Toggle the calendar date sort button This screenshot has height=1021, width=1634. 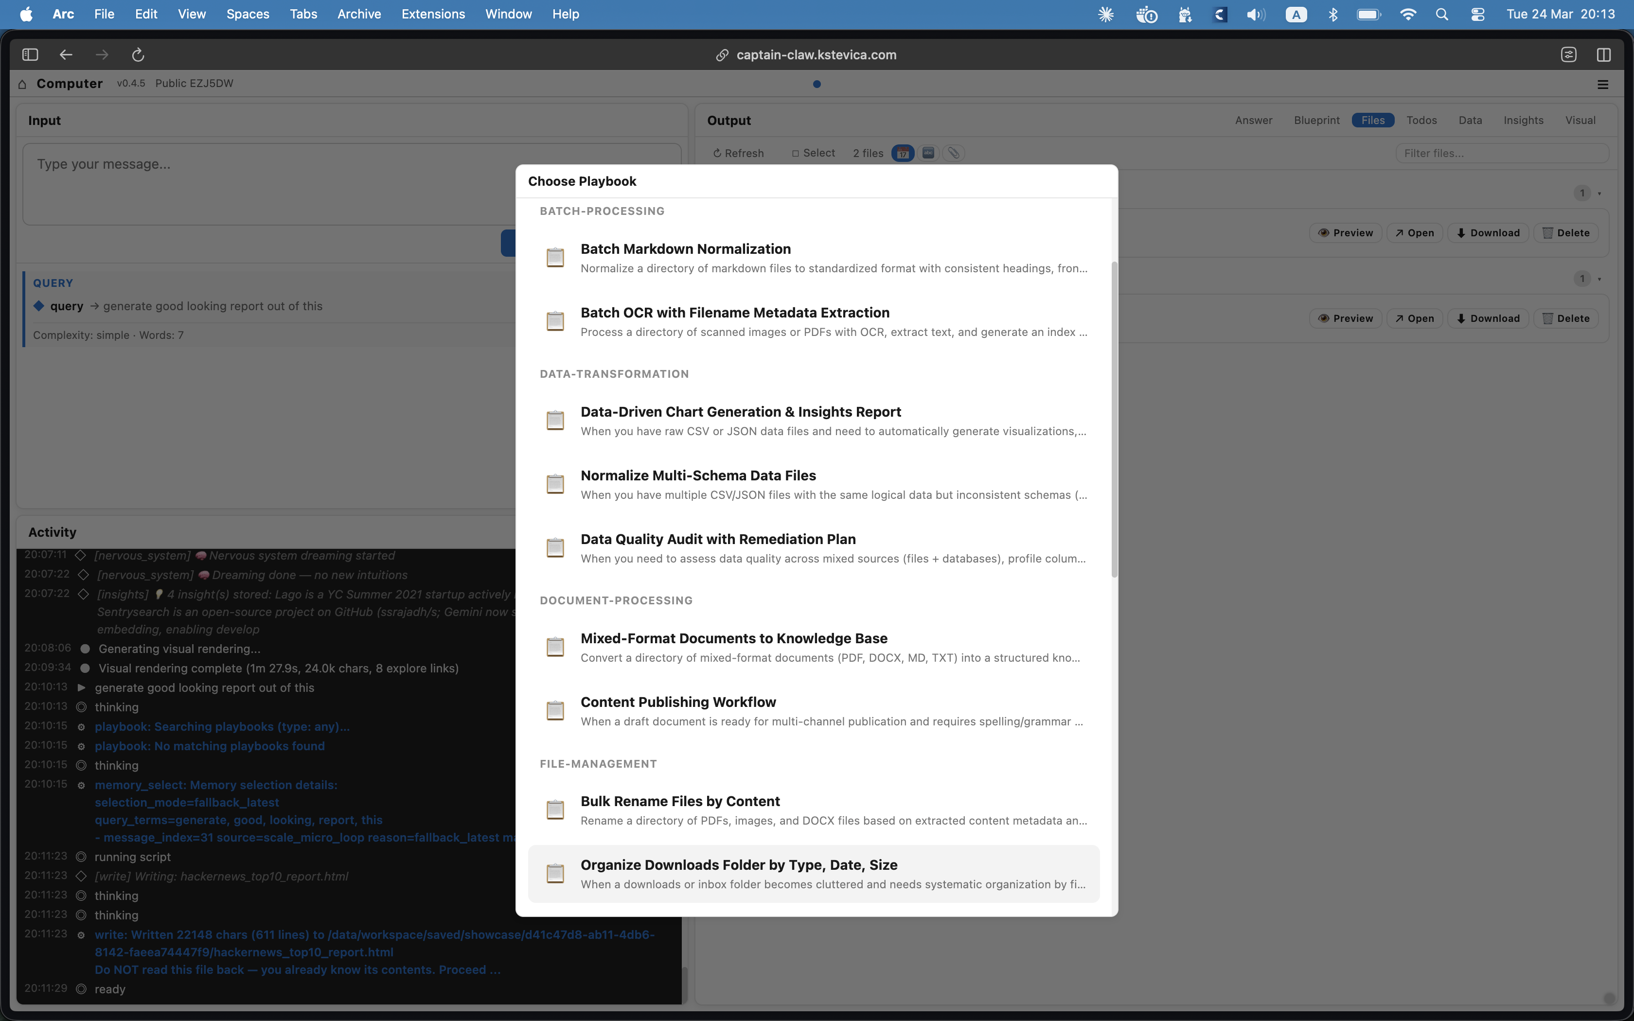coord(903,153)
